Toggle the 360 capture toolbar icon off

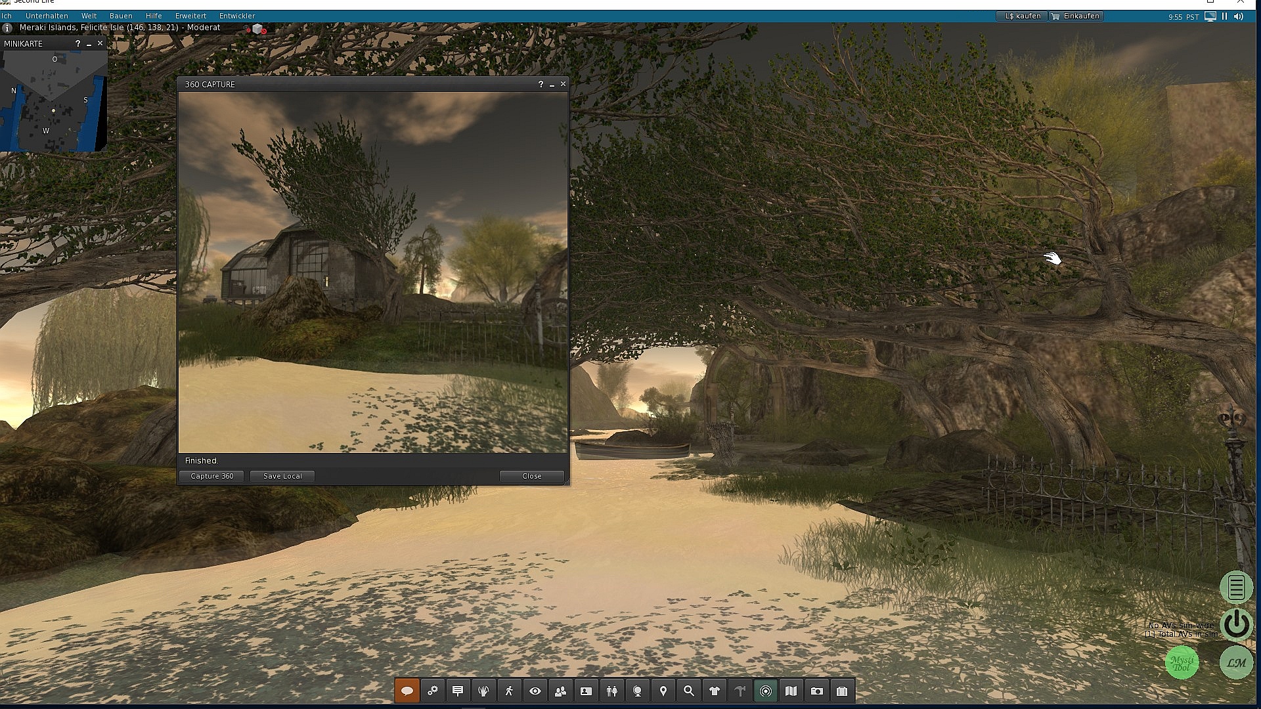[x=765, y=691]
